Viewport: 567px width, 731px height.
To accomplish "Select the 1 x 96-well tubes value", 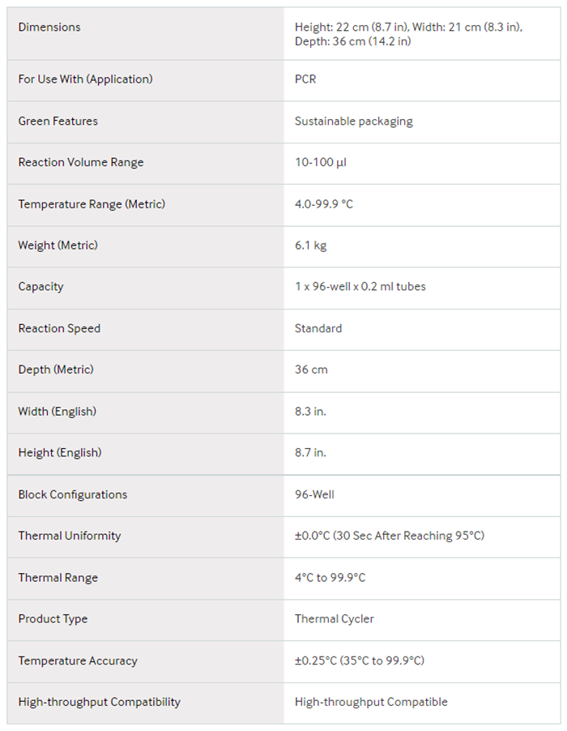I will coord(360,287).
